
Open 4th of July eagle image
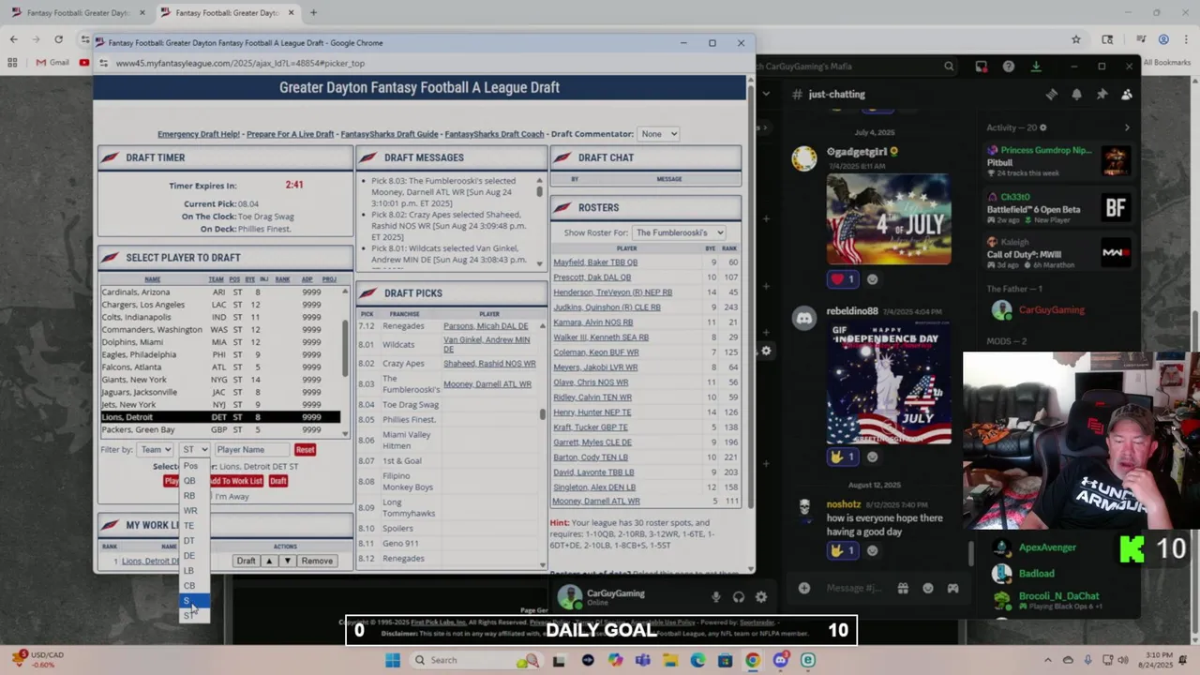[889, 218]
